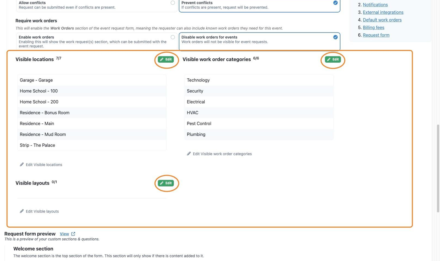The image size is (440, 261).
Task: Click the green Edit button for Visible layouts
Action: pyautogui.click(x=166, y=183)
